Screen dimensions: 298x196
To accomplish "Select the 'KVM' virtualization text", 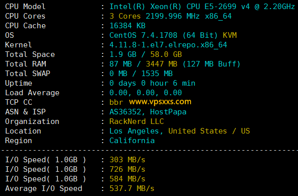I will point(230,35).
